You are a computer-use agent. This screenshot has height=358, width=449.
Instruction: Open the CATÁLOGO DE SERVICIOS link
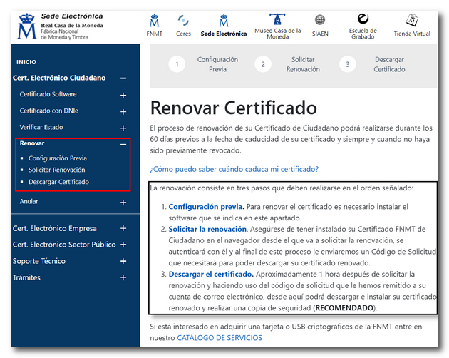[219, 337]
